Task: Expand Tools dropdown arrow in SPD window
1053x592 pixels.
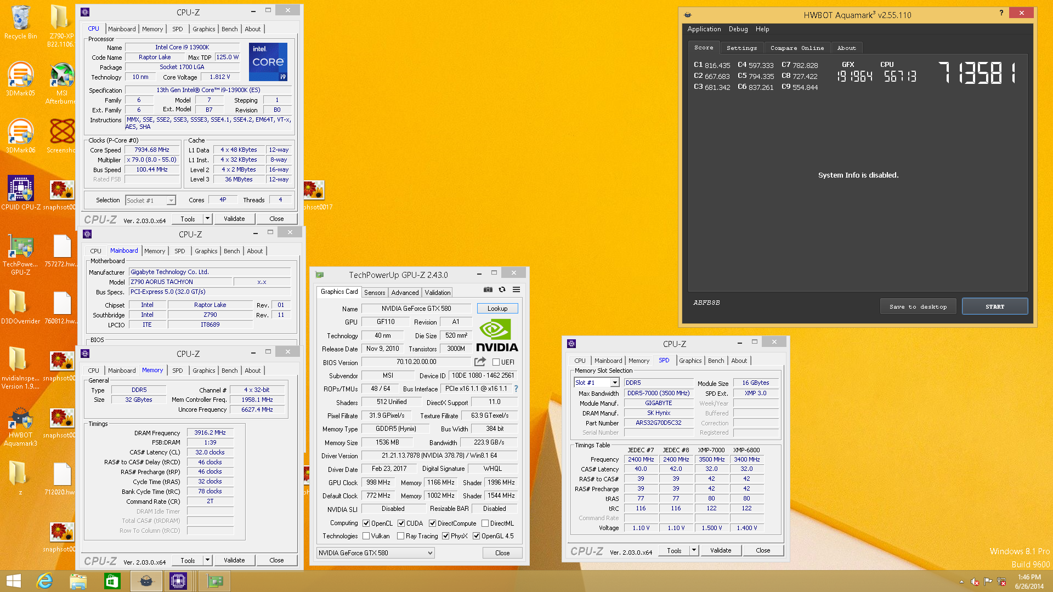Action: pyautogui.click(x=694, y=550)
